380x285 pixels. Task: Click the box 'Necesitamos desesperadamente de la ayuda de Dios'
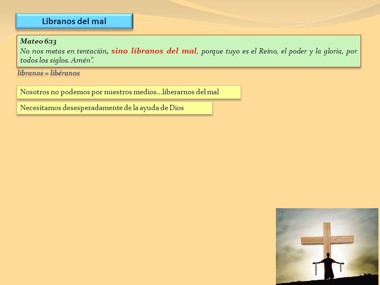(114, 108)
